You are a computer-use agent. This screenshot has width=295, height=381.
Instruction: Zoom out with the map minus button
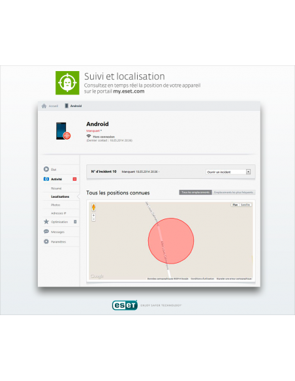(x=93, y=219)
